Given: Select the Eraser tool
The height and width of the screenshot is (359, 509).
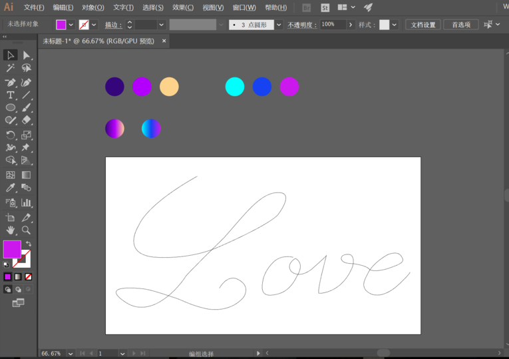Looking at the screenshot, I should tap(26, 121).
